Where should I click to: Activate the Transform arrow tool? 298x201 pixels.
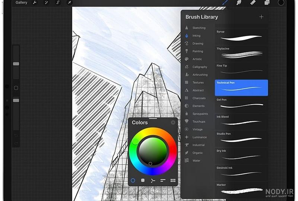69,3
